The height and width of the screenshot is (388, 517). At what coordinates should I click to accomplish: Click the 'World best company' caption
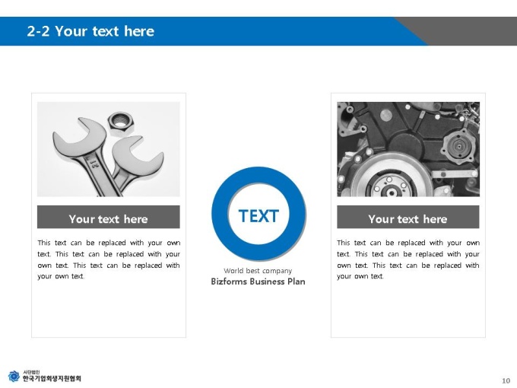pyautogui.click(x=258, y=271)
